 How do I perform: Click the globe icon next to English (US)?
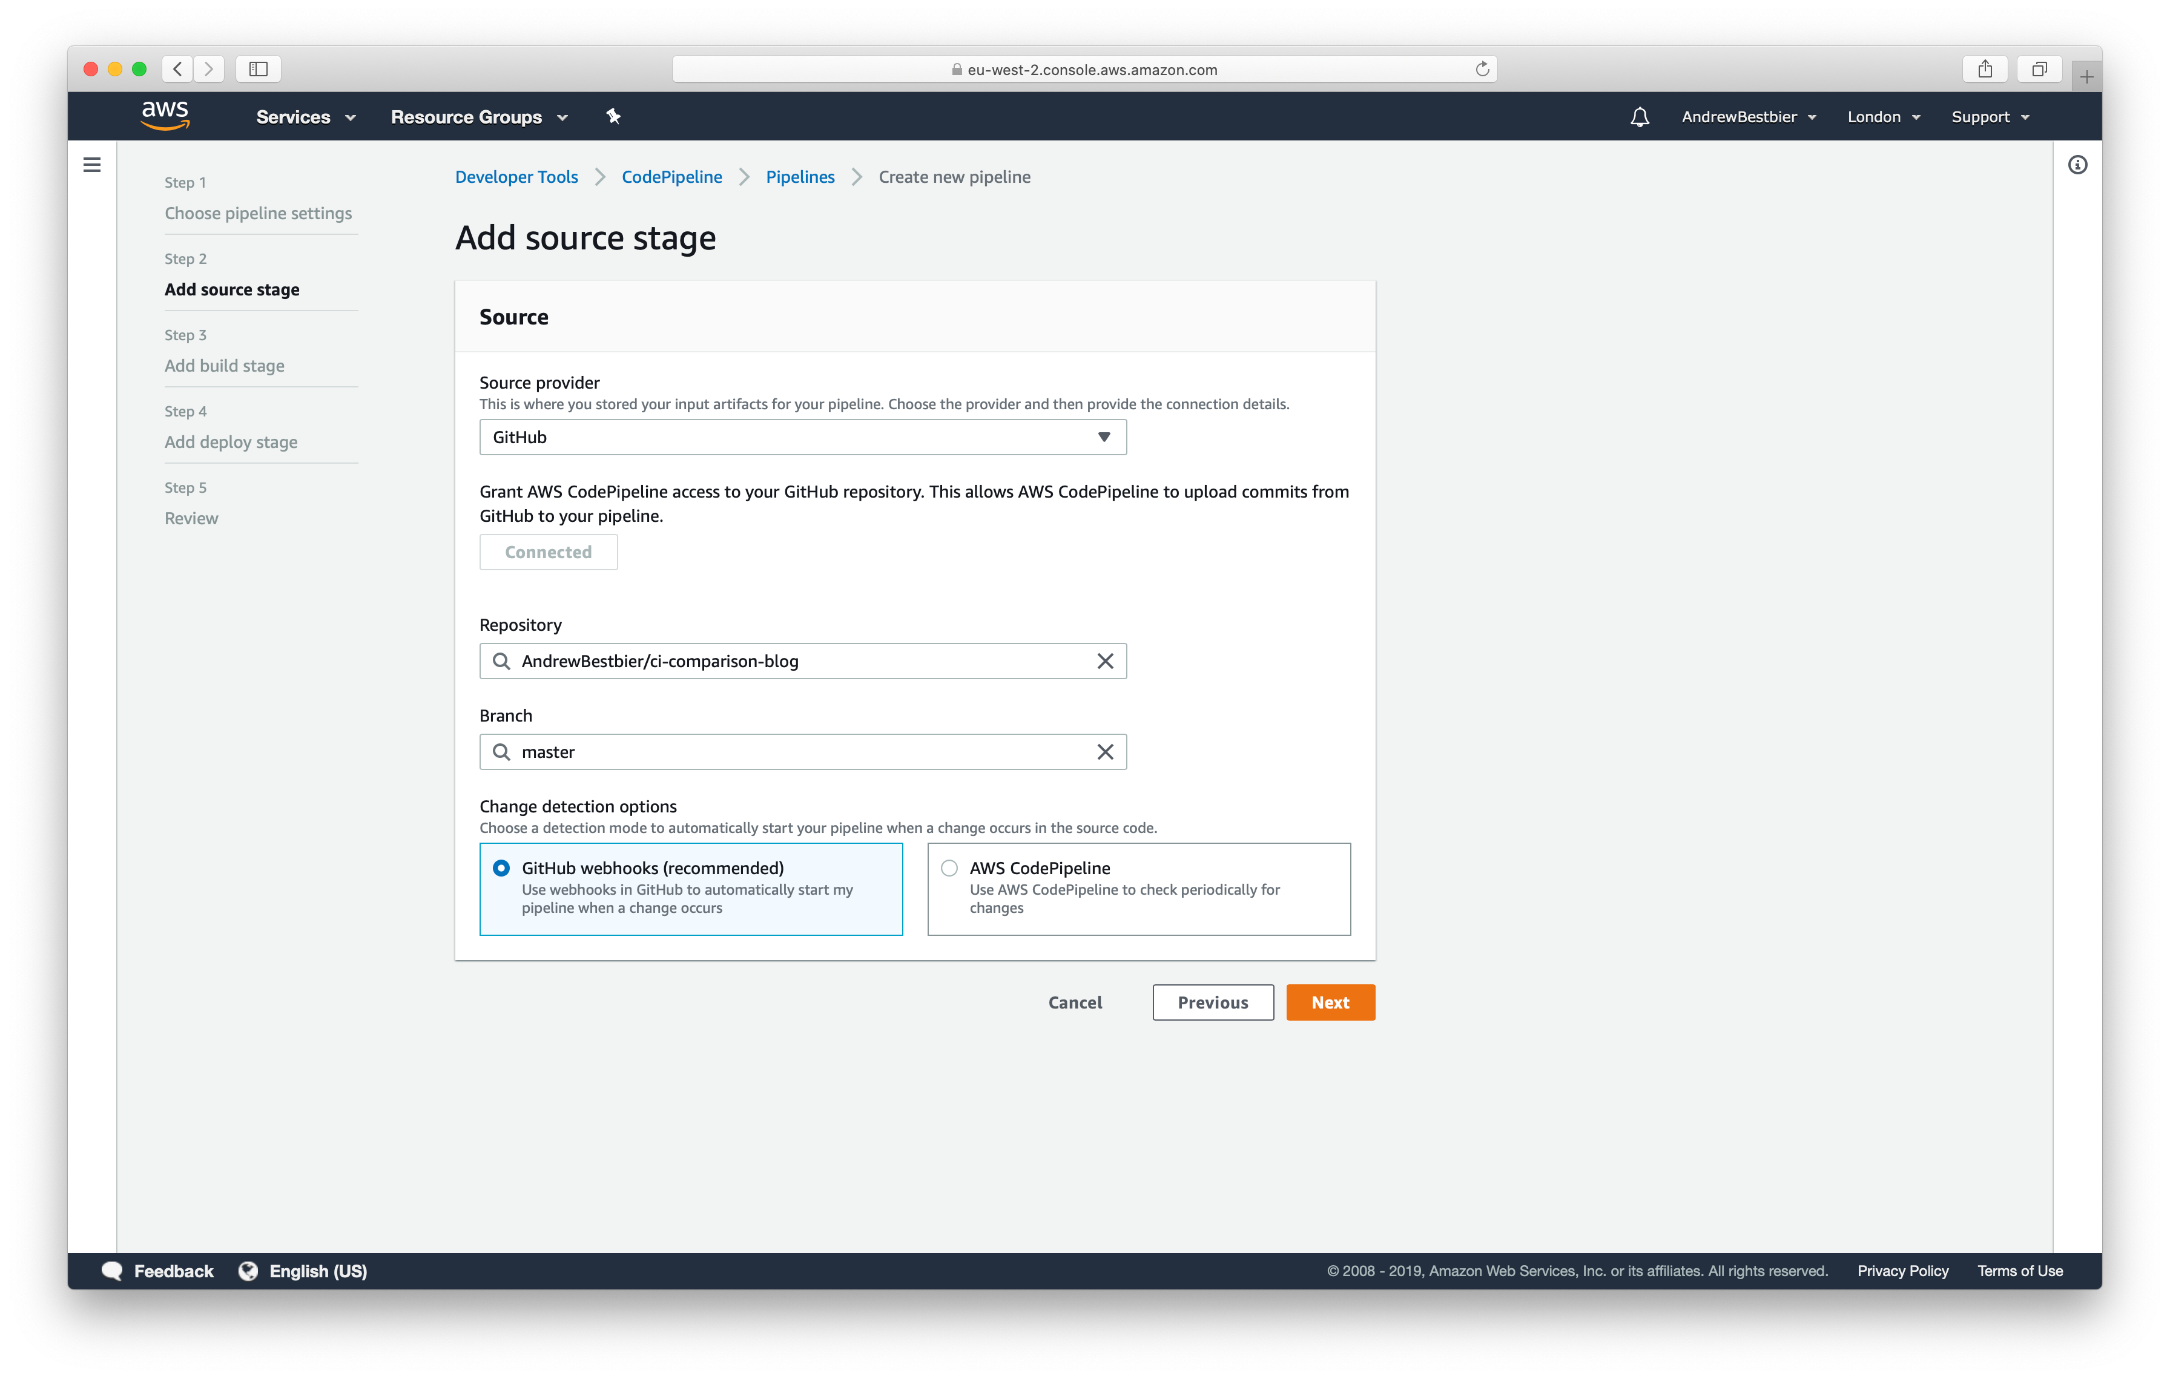coord(248,1271)
